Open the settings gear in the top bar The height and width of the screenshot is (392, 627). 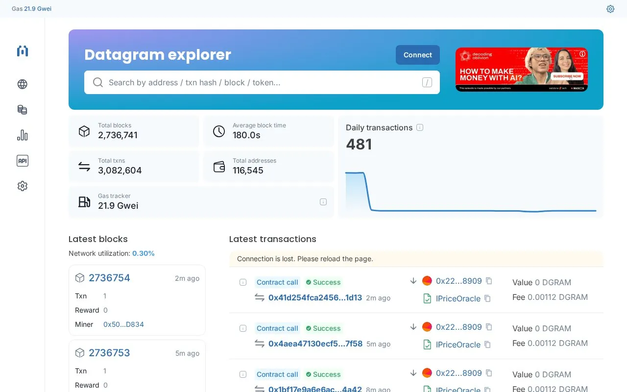(x=610, y=9)
